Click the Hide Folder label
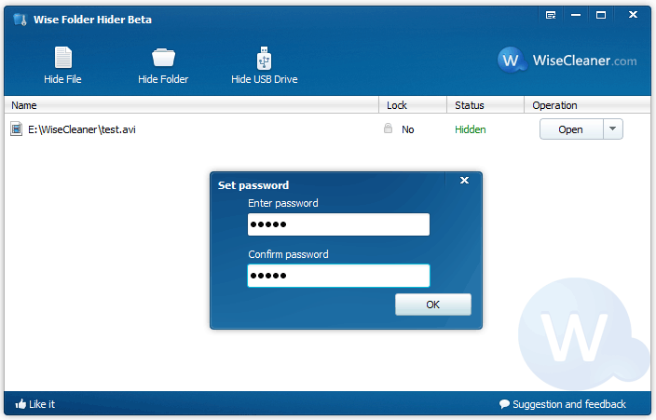The image size is (656, 420). pos(163,79)
